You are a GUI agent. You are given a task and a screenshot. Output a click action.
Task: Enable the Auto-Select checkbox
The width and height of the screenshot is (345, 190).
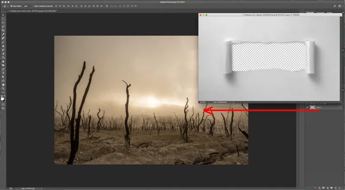11,6
